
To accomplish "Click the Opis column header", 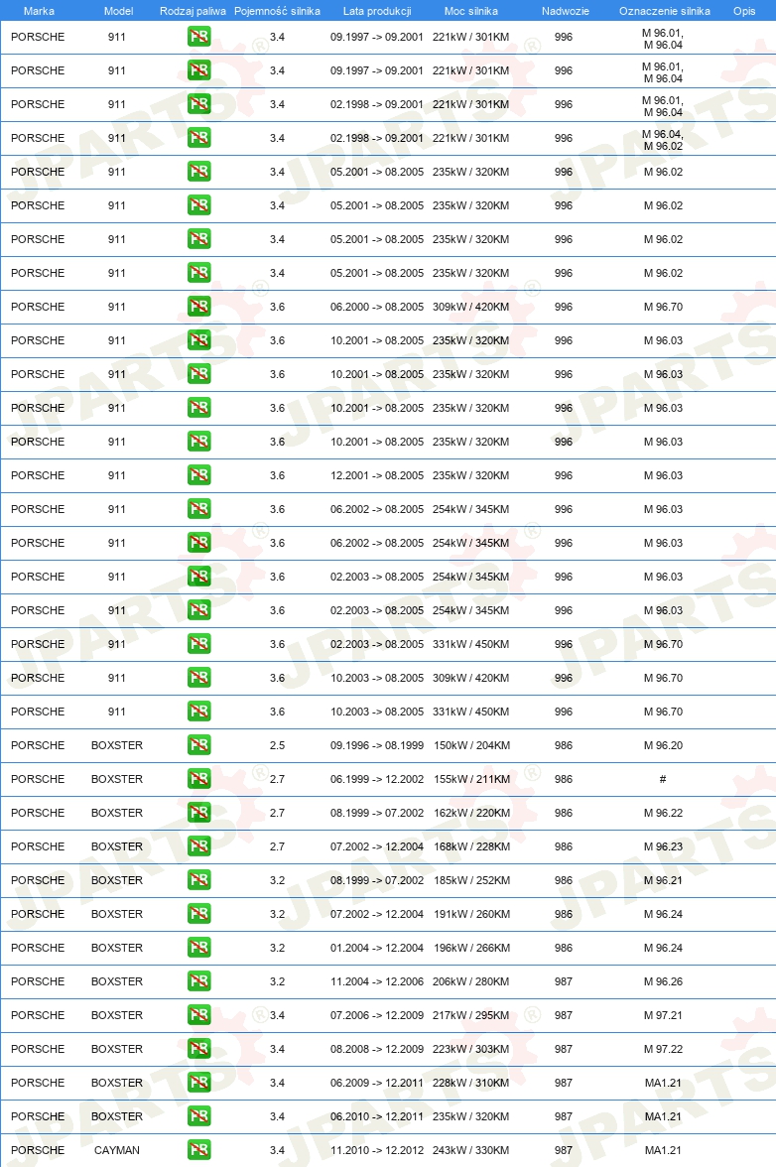I will coord(744,11).
